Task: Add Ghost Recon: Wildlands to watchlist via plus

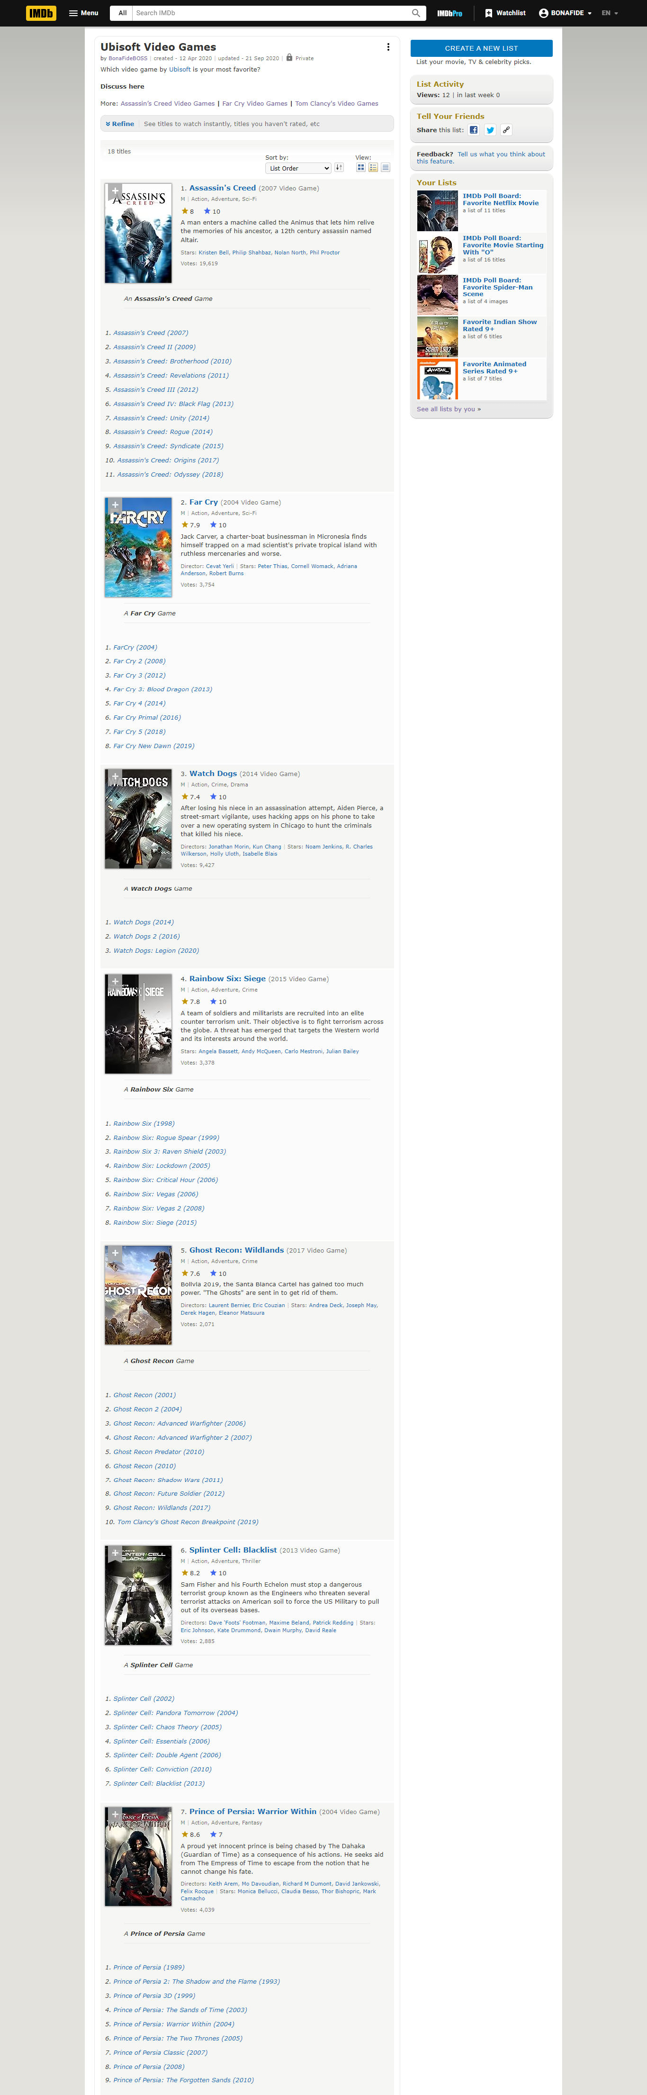Action: point(115,1253)
